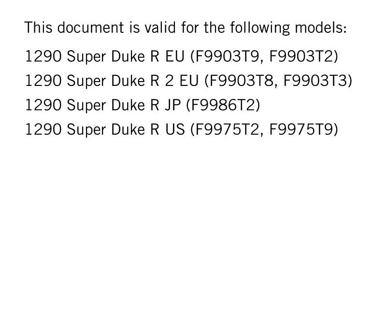The height and width of the screenshot is (321, 372).
Task: Click the model code F9903T3
Action: point(315,80)
